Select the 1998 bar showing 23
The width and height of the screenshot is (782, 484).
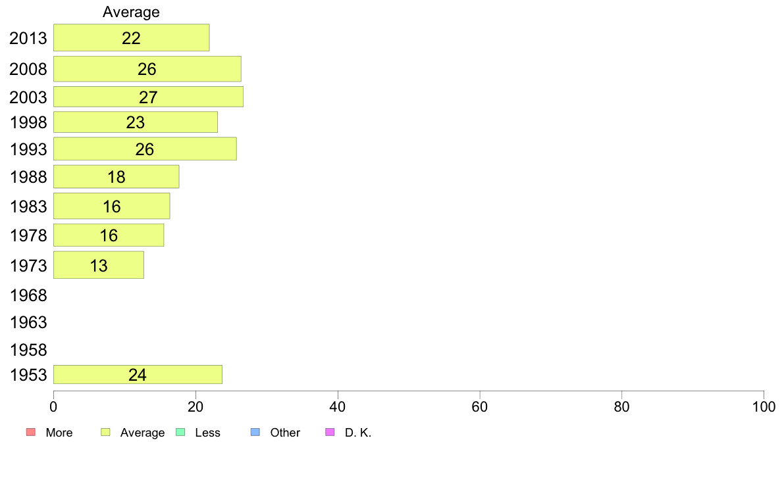pos(135,122)
